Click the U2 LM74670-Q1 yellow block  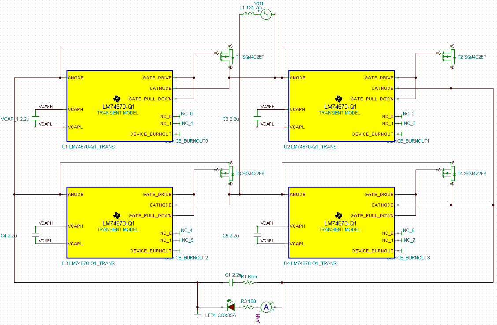[342, 106]
